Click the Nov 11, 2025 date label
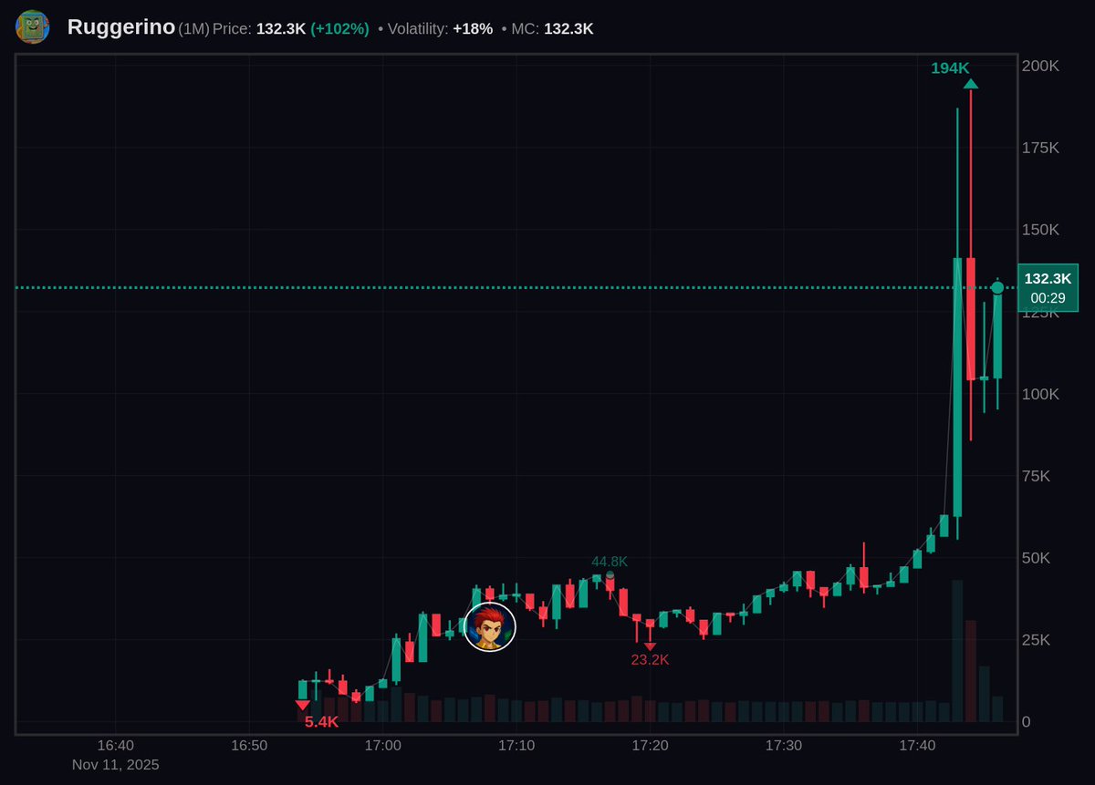The height and width of the screenshot is (785, 1095). click(x=115, y=765)
